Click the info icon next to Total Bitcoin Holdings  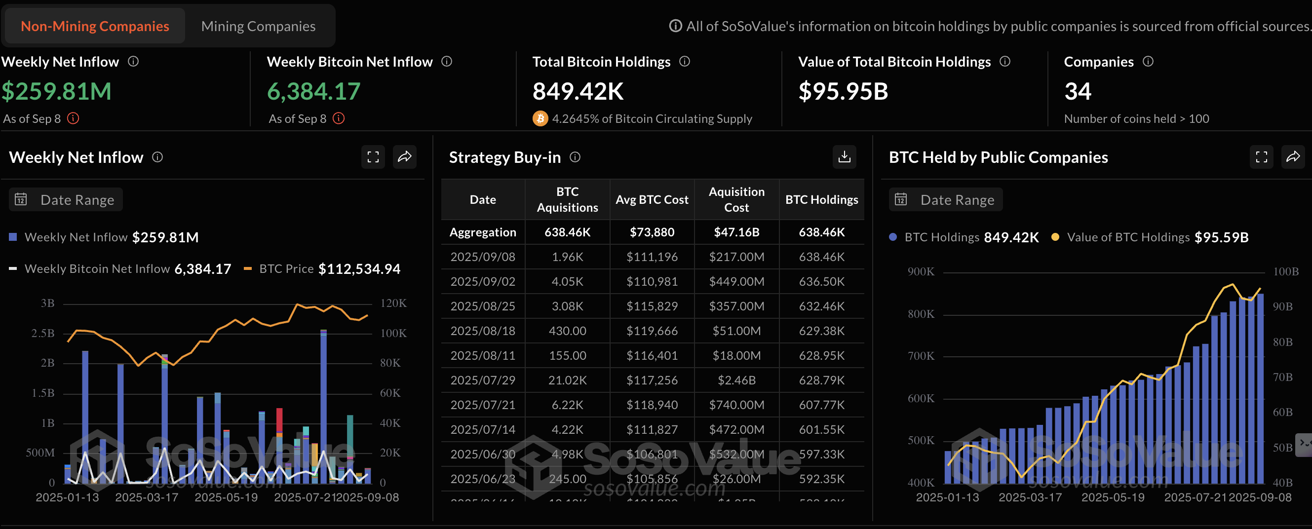coord(685,61)
